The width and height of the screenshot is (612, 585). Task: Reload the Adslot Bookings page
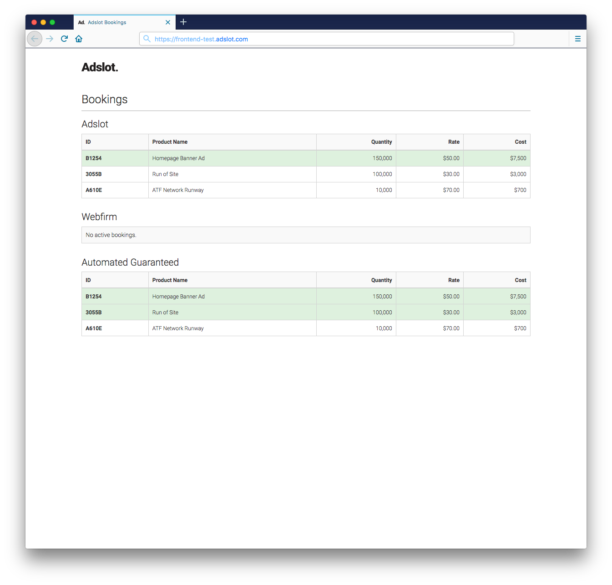click(64, 39)
